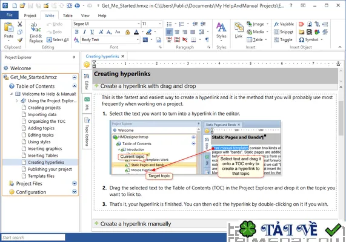Insert Symbol omega icon

[302, 40]
